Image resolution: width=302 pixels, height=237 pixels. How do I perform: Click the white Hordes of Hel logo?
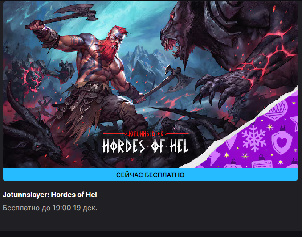pyautogui.click(x=145, y=146)
